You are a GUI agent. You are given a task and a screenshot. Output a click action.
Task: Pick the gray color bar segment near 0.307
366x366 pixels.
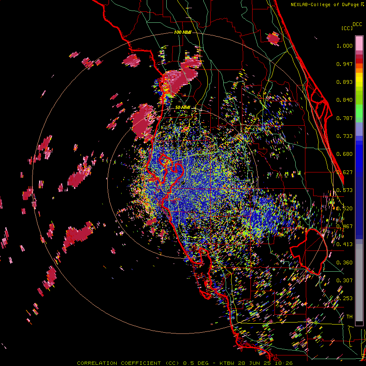coord(359,283)
